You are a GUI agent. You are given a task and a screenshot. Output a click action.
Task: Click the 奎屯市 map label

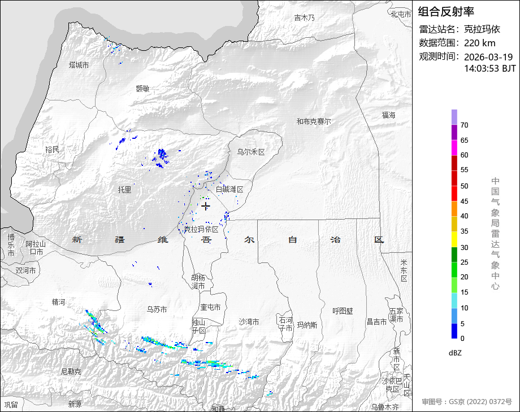210,307
